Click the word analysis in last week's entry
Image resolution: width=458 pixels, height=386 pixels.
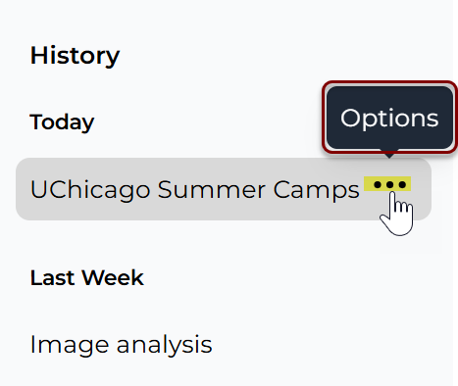[x=165, y=346]
